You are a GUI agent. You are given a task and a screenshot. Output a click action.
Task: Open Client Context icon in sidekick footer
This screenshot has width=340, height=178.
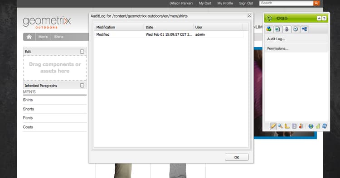[301, 126]
